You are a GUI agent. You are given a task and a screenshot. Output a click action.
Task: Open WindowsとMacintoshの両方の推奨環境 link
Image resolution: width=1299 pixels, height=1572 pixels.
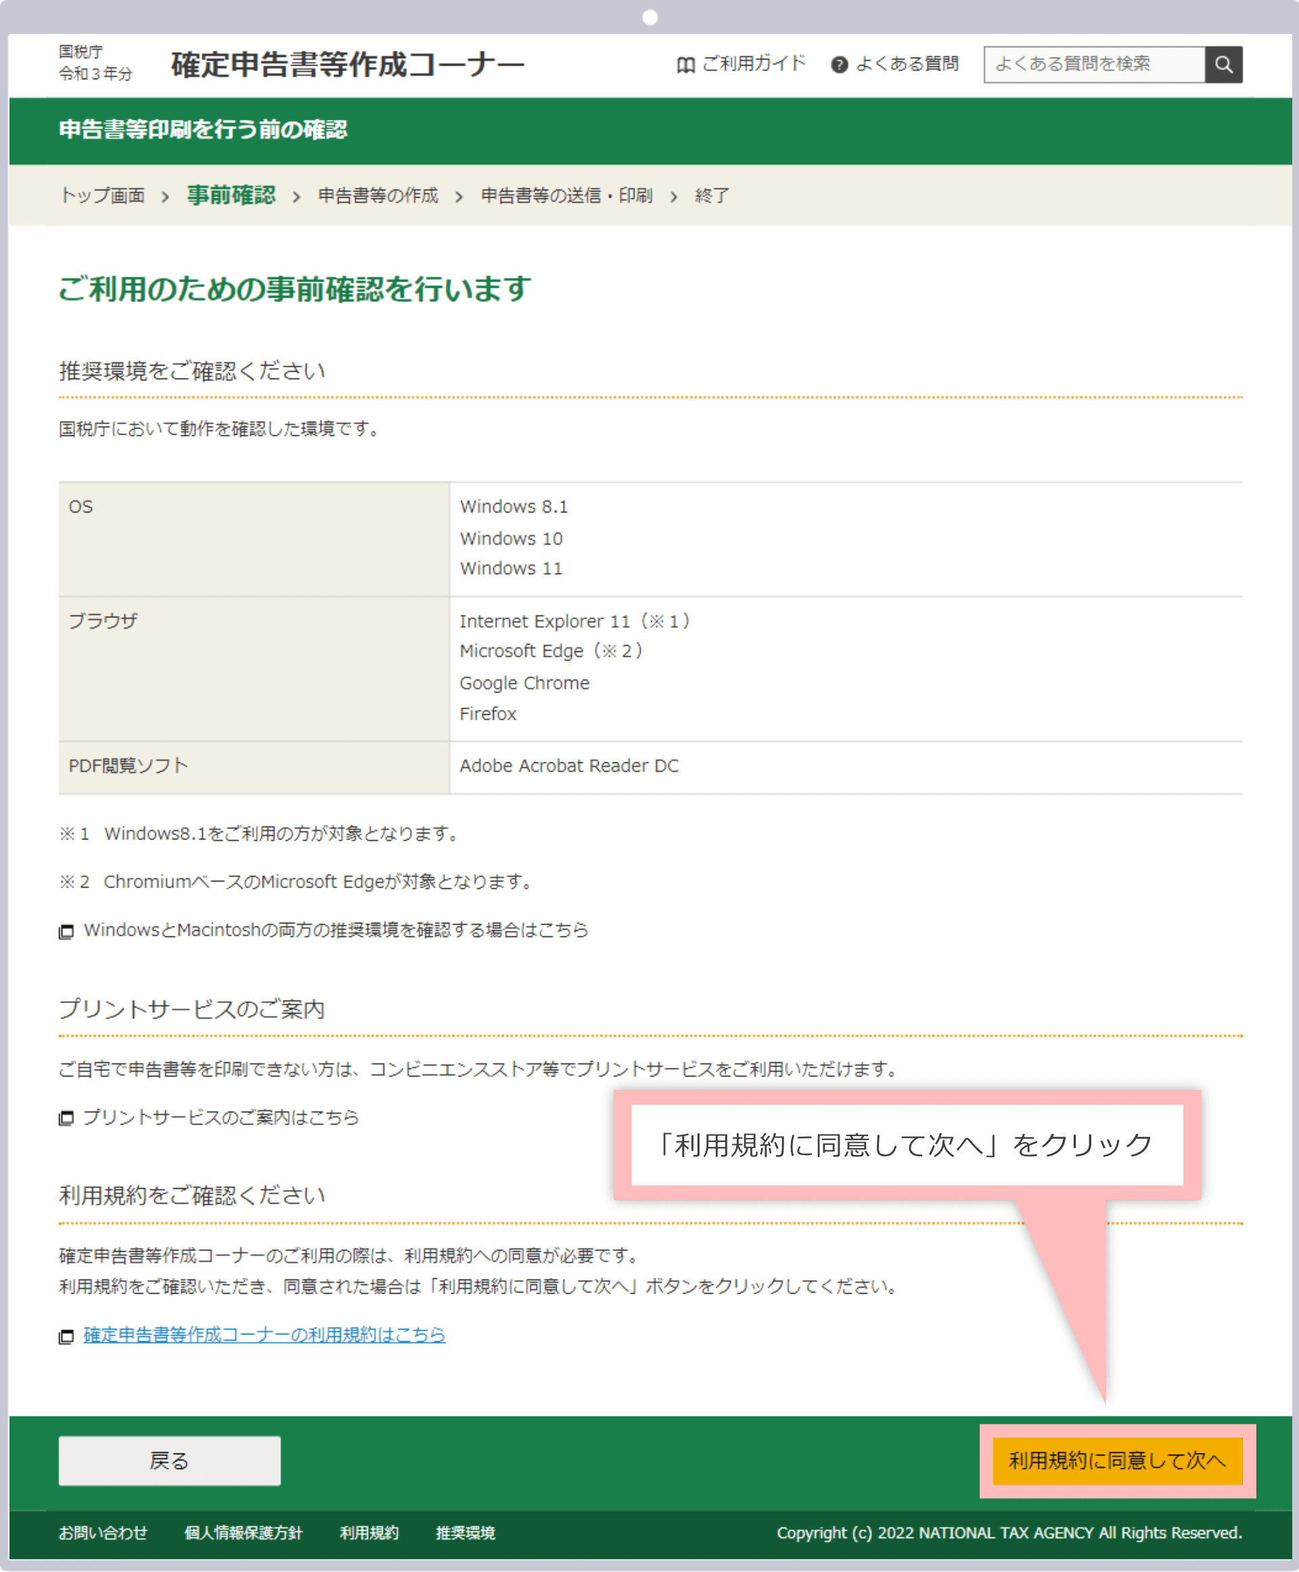coord(335,930)
